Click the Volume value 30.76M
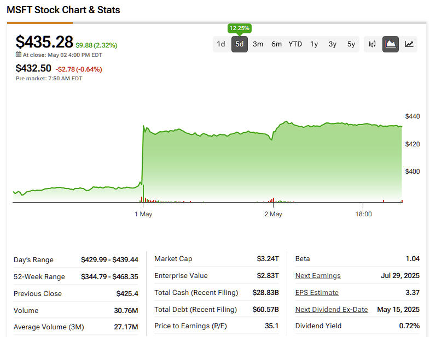Viewport: 430px width, 337px height. coord(126,310)
